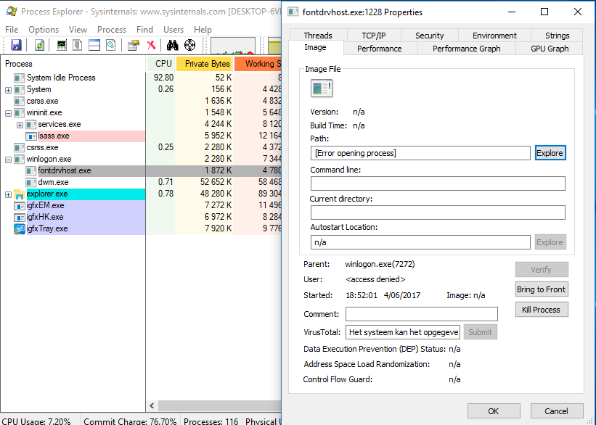This screenshot has width=596, height=425.
Task: Open the Users menu
Action: [174, 30]
